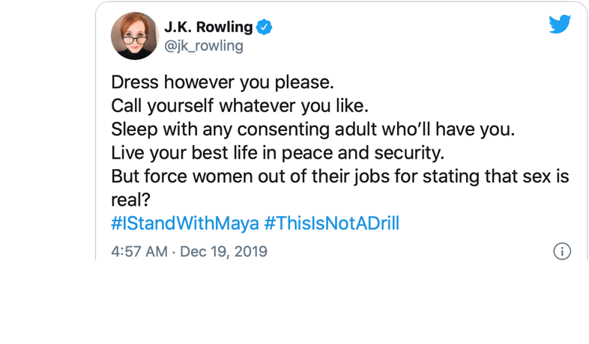Screen dimensions: 589x344
Task: Click the blue verified badge
Action: [x=265, y=28]
